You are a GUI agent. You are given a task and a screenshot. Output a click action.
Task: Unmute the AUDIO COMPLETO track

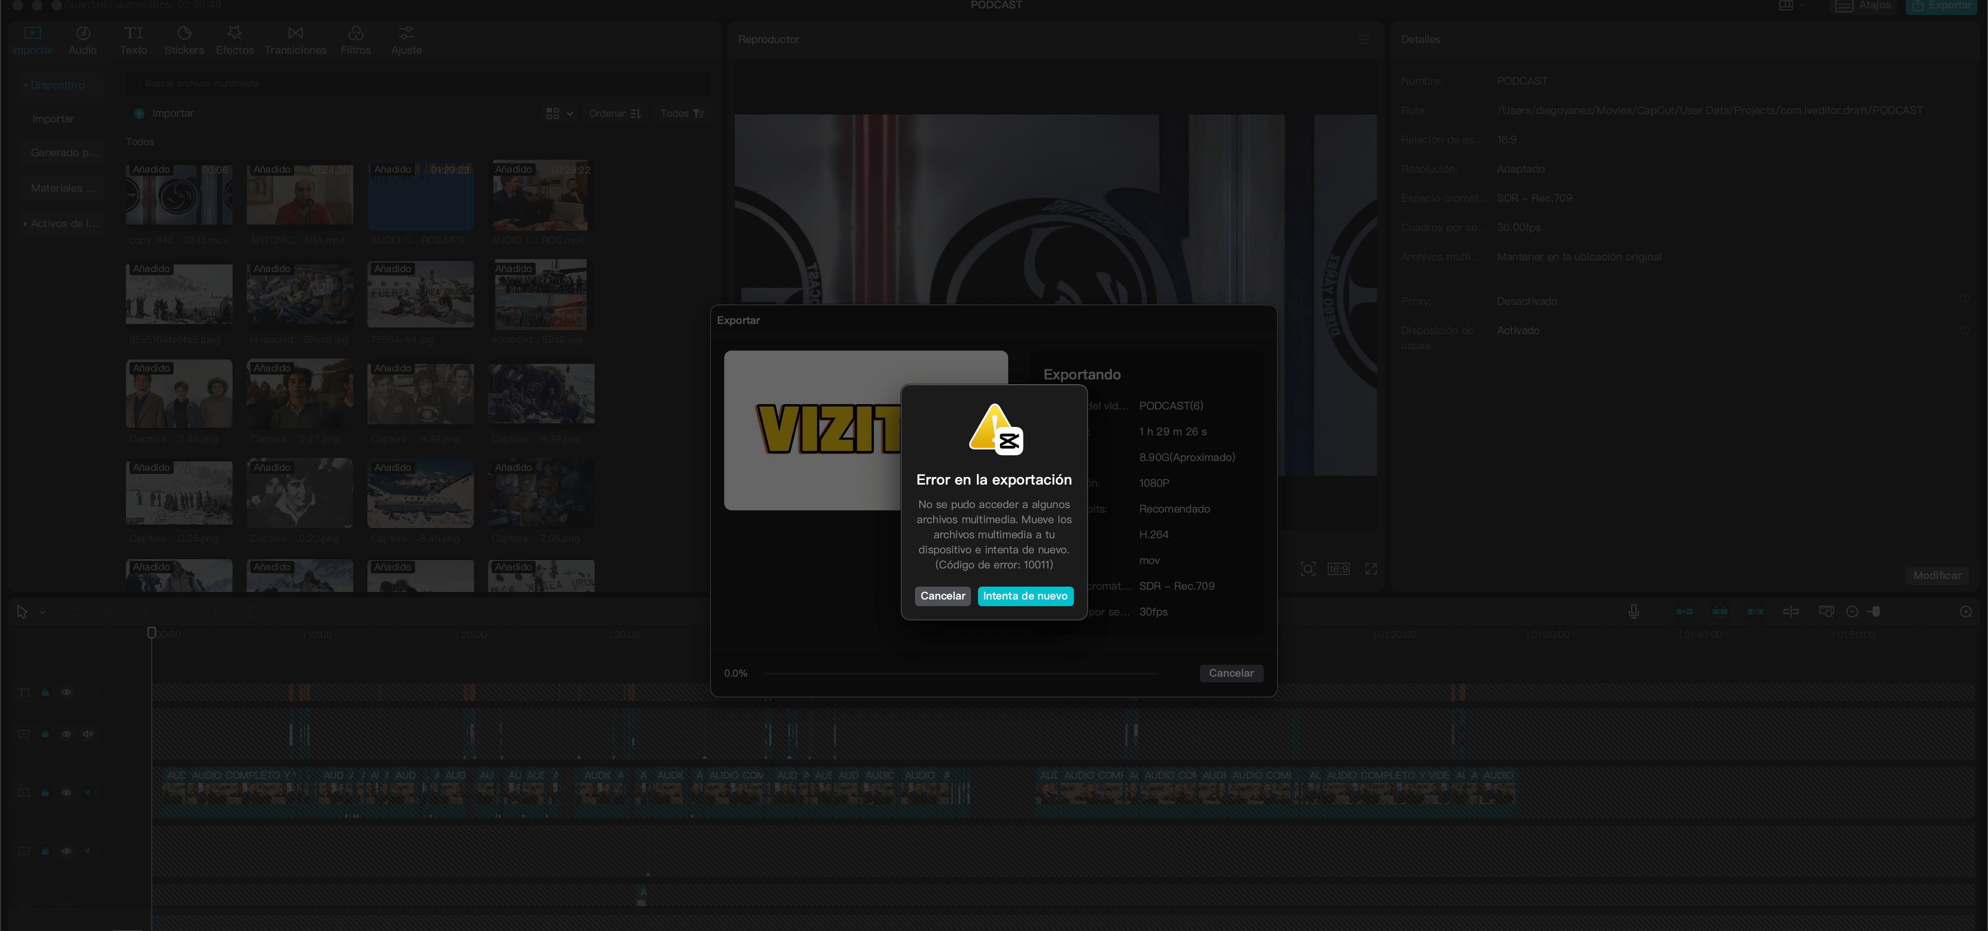point(88,793)
